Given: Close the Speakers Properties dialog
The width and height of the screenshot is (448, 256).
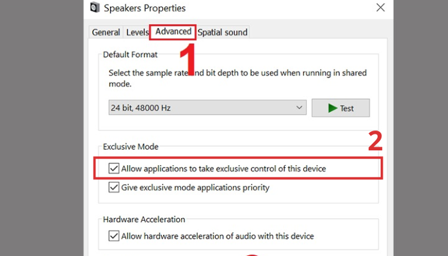Looking at the screenshot, I should tap(381, 8).
